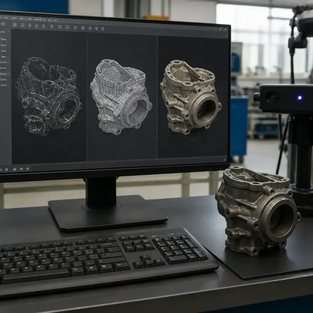Click the small icon in the viewport's bottom-right corner
The image size is (313, 313).
(x=225, y=160)
